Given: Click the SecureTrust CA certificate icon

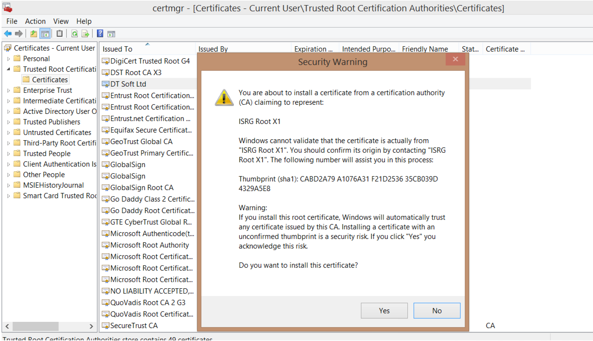Looking at the screenshot, I should (105, 326).
